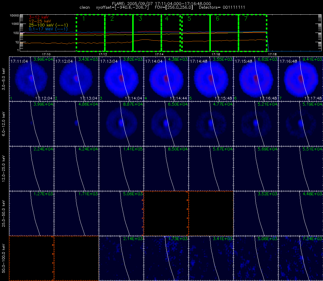Click the 12.0-25.0 keV image with peak 1.41E+05
323x281 pixels.
click(x=121, y=168)
